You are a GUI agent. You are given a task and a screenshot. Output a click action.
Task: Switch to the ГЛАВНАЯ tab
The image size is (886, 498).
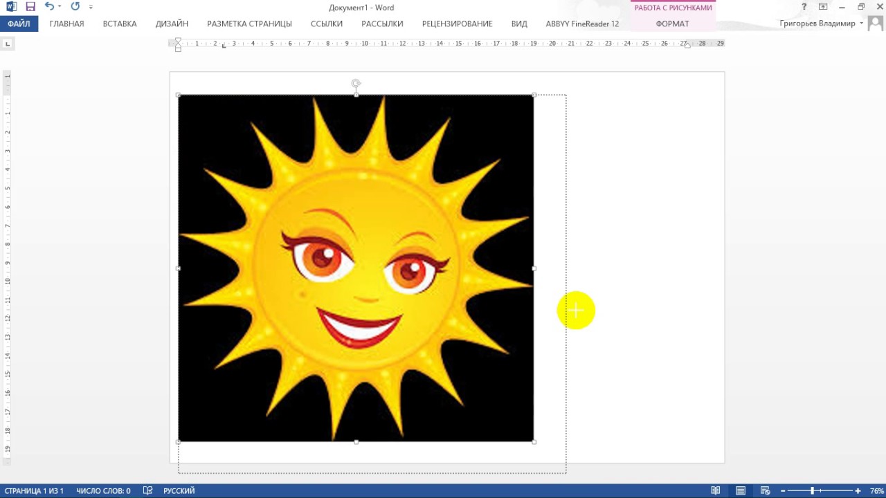click(66, 24)
